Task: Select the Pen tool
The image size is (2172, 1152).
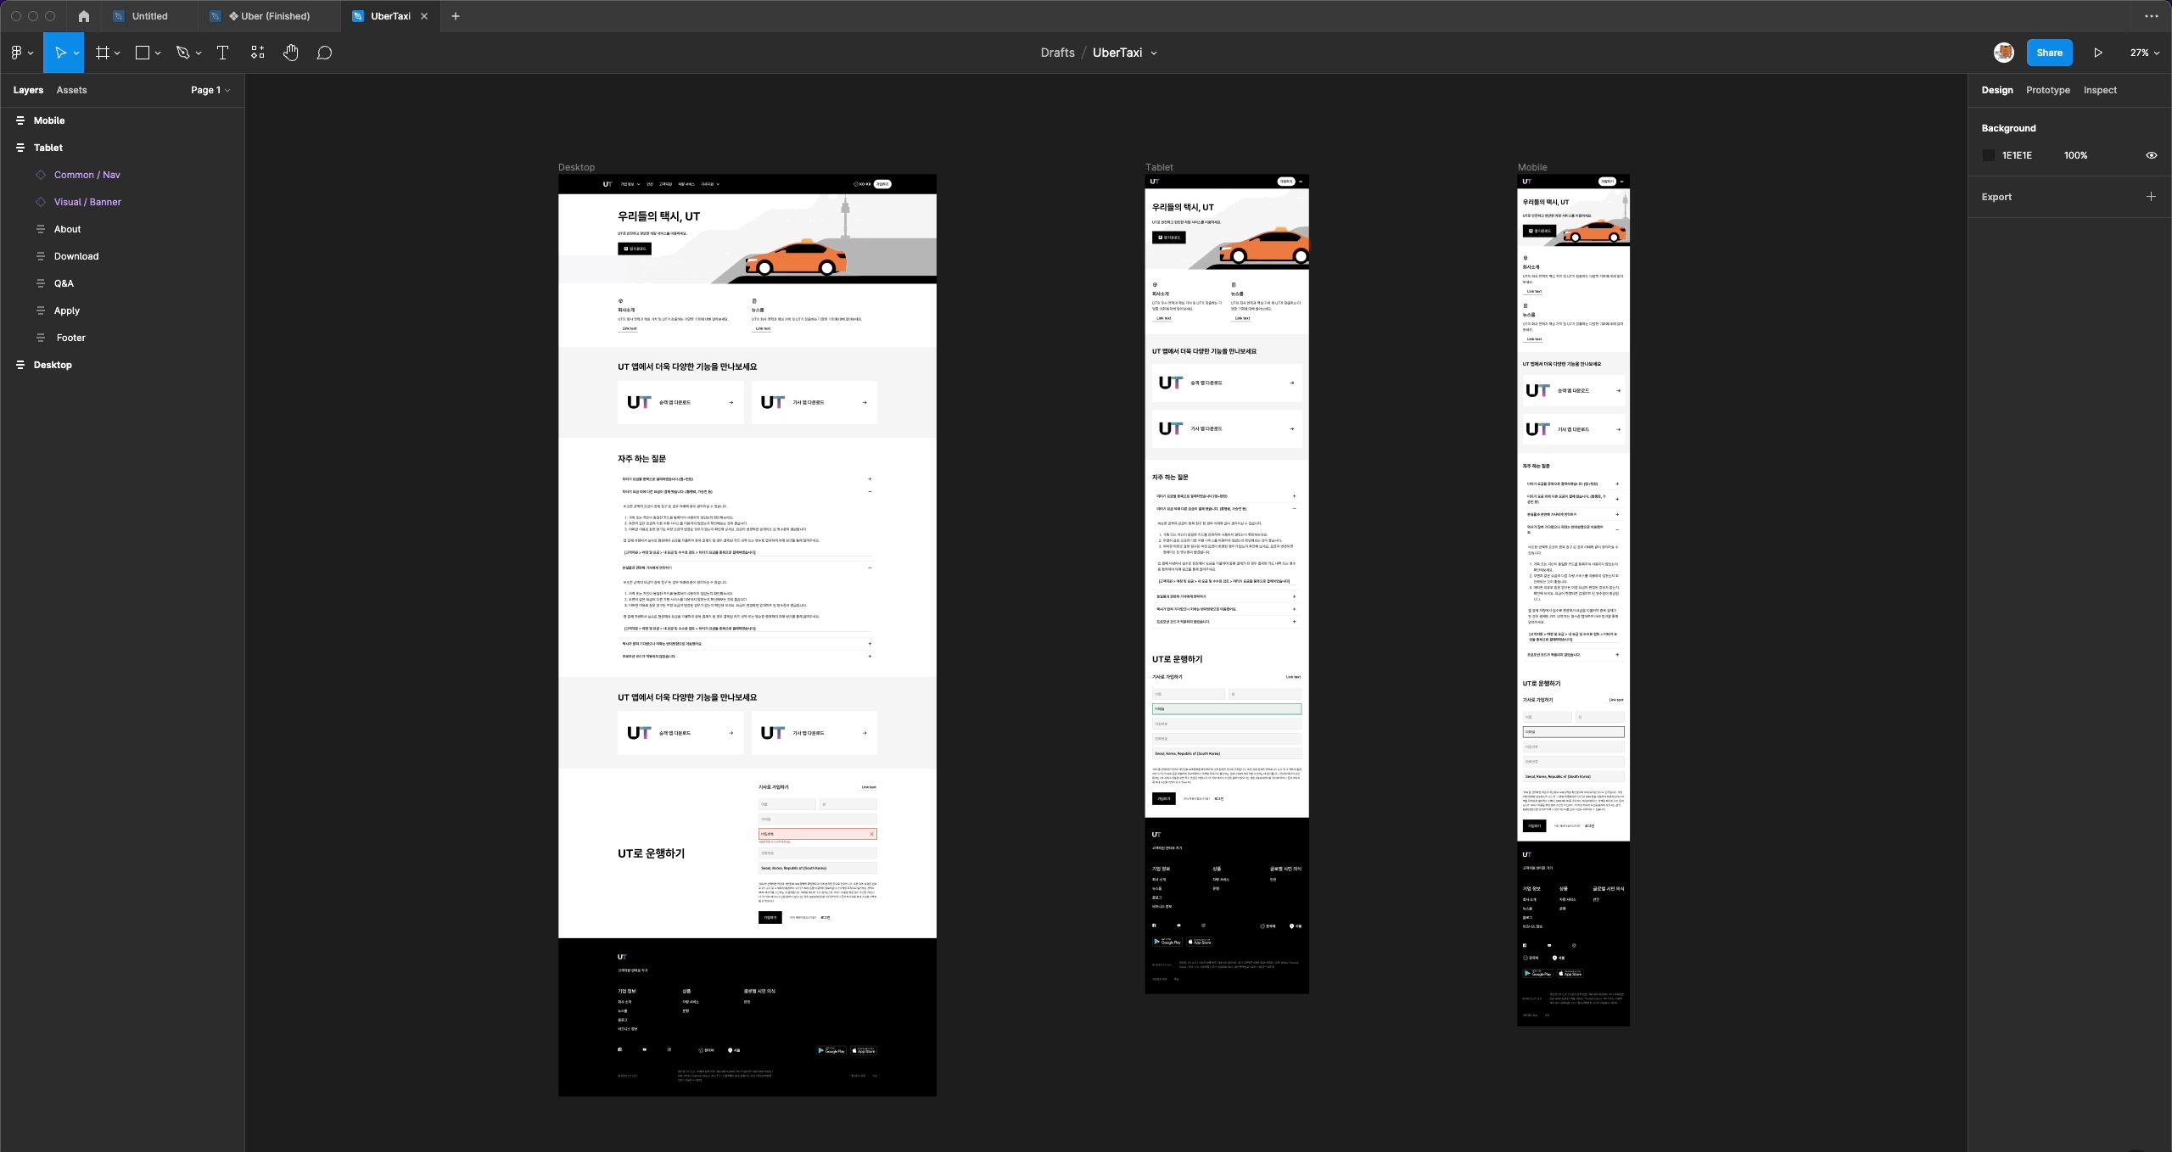Action: click(x=182, y=53)
